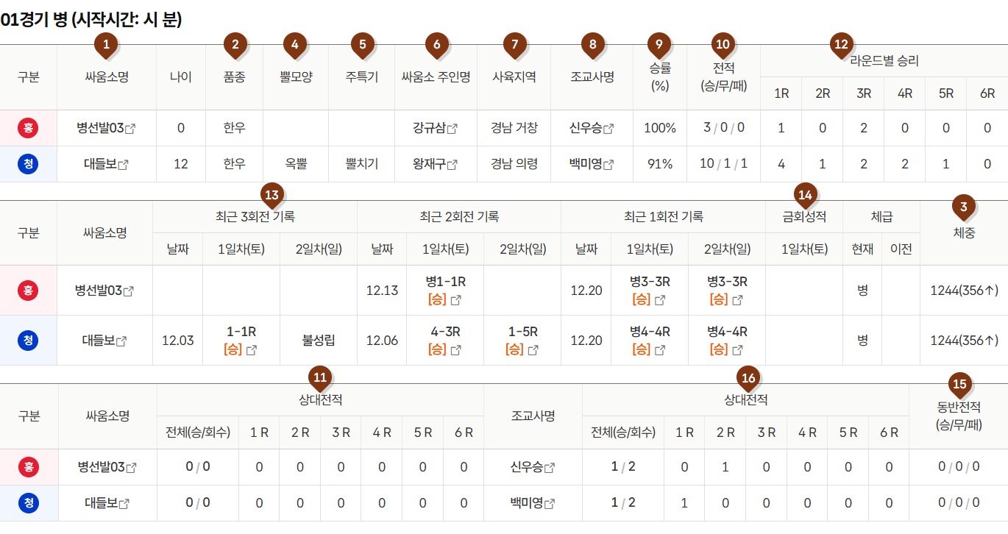Open the 라운드별 승리 info badge
The width and height of the screenshot is (1008, 534).
(841, 45)
